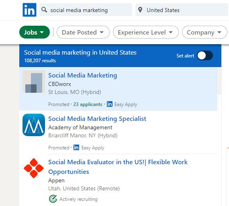
Task: Click Actively recruiting label text
Action: click(78, 199)
